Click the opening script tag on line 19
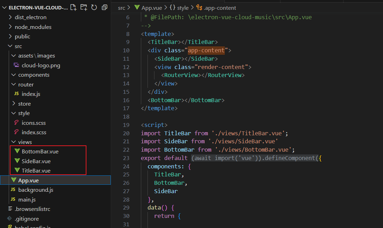The image size is (383, 228). [x=154, y=125]
